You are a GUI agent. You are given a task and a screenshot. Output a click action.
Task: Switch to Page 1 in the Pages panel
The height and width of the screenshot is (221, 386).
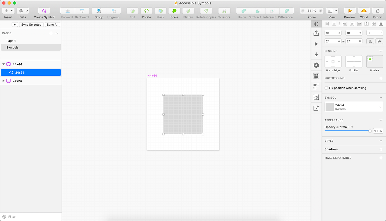[11, 41]
